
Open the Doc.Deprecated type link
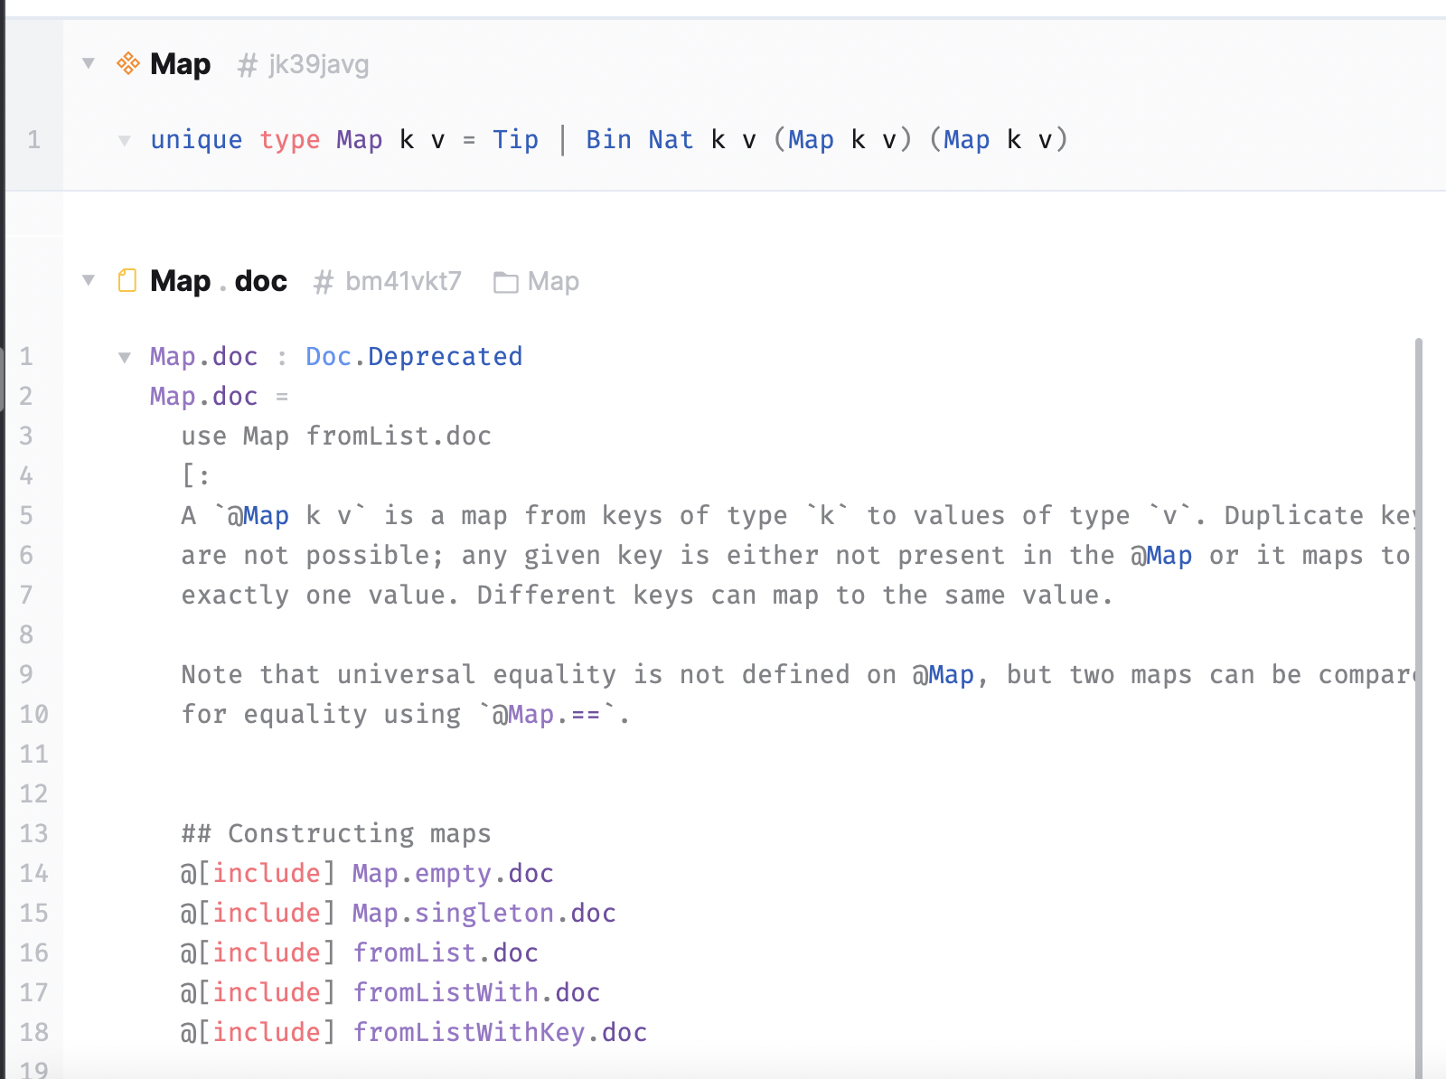tap(413, 356)
